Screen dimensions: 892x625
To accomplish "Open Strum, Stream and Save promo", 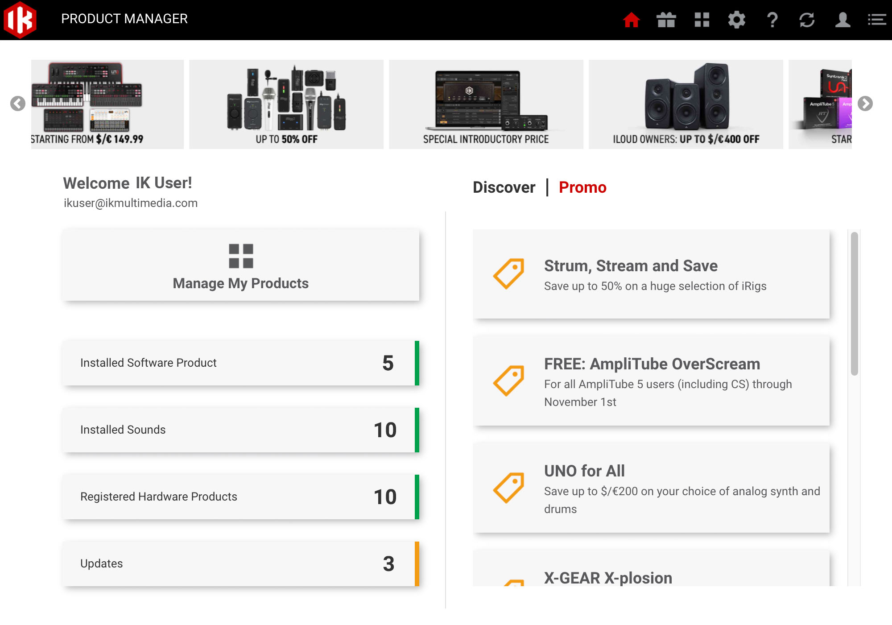I will [651, 274].
